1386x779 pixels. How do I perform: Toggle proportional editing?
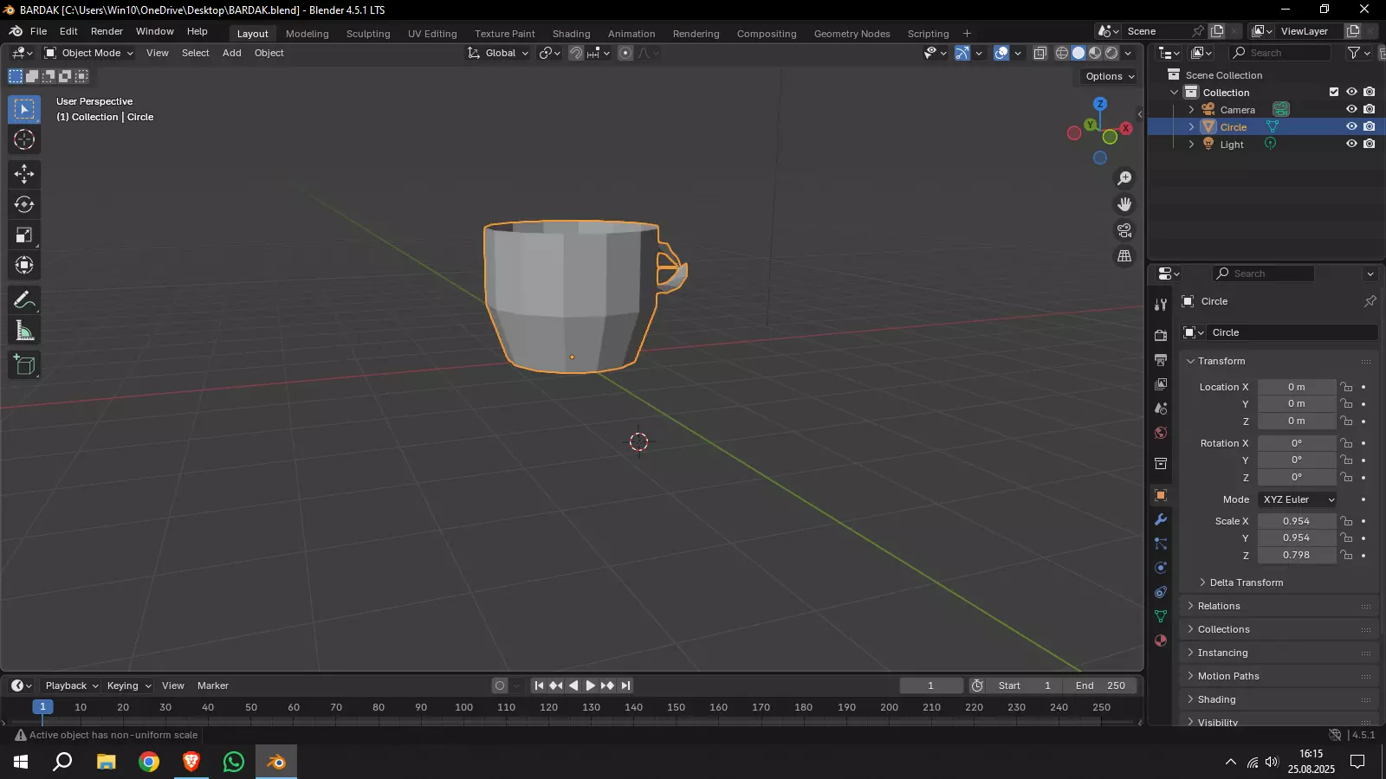click(x=625, y=53)
